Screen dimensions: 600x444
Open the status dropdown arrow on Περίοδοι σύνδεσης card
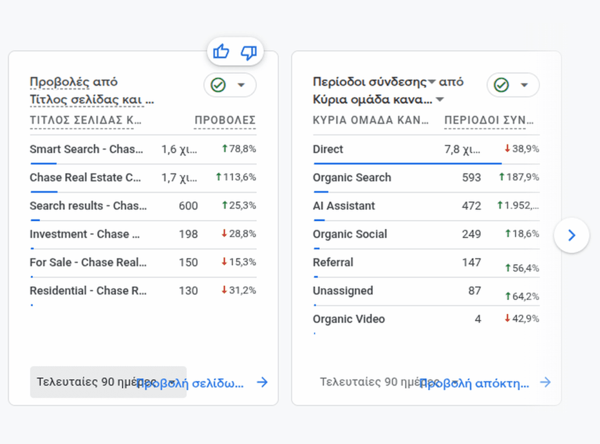[x=524, y=85]
